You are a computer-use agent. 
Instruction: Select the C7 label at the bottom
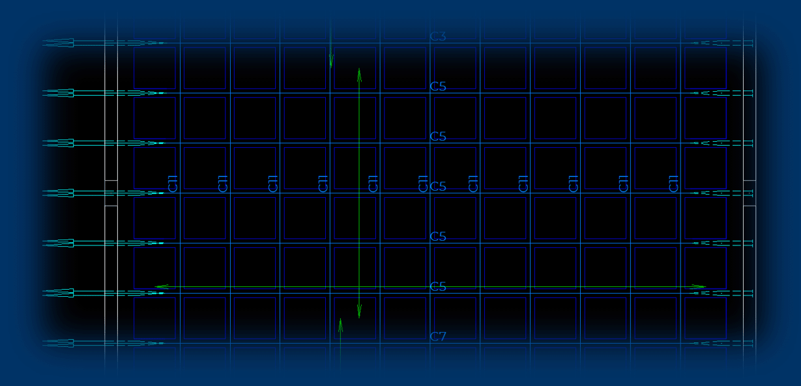tap(438, 337)
